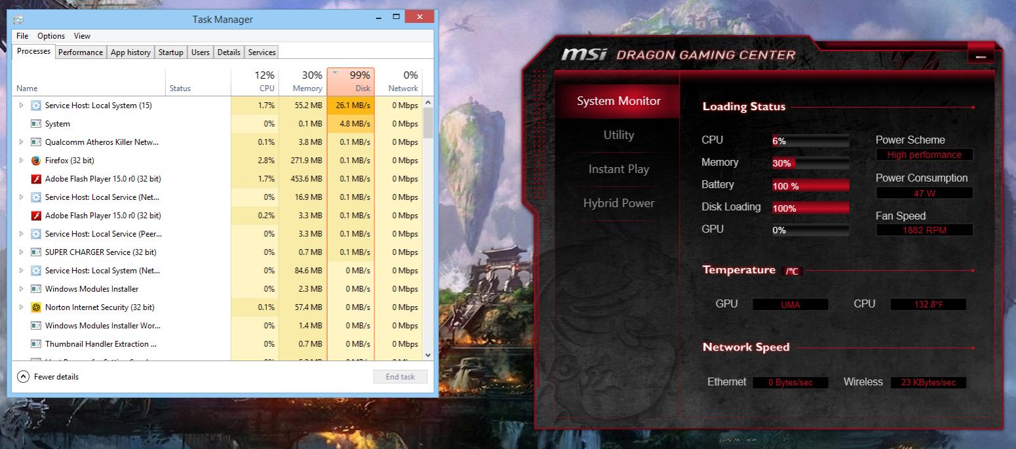The width and height of the screenshot is (1016, 449).
Task: Expand Service Host: Local System (15) group
Action: coord(21,106)
